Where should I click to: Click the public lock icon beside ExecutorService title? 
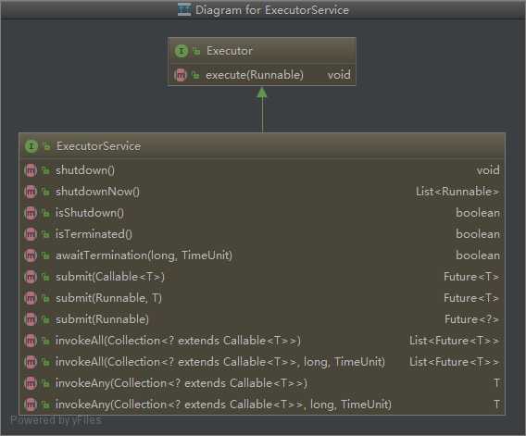[46, 146]
